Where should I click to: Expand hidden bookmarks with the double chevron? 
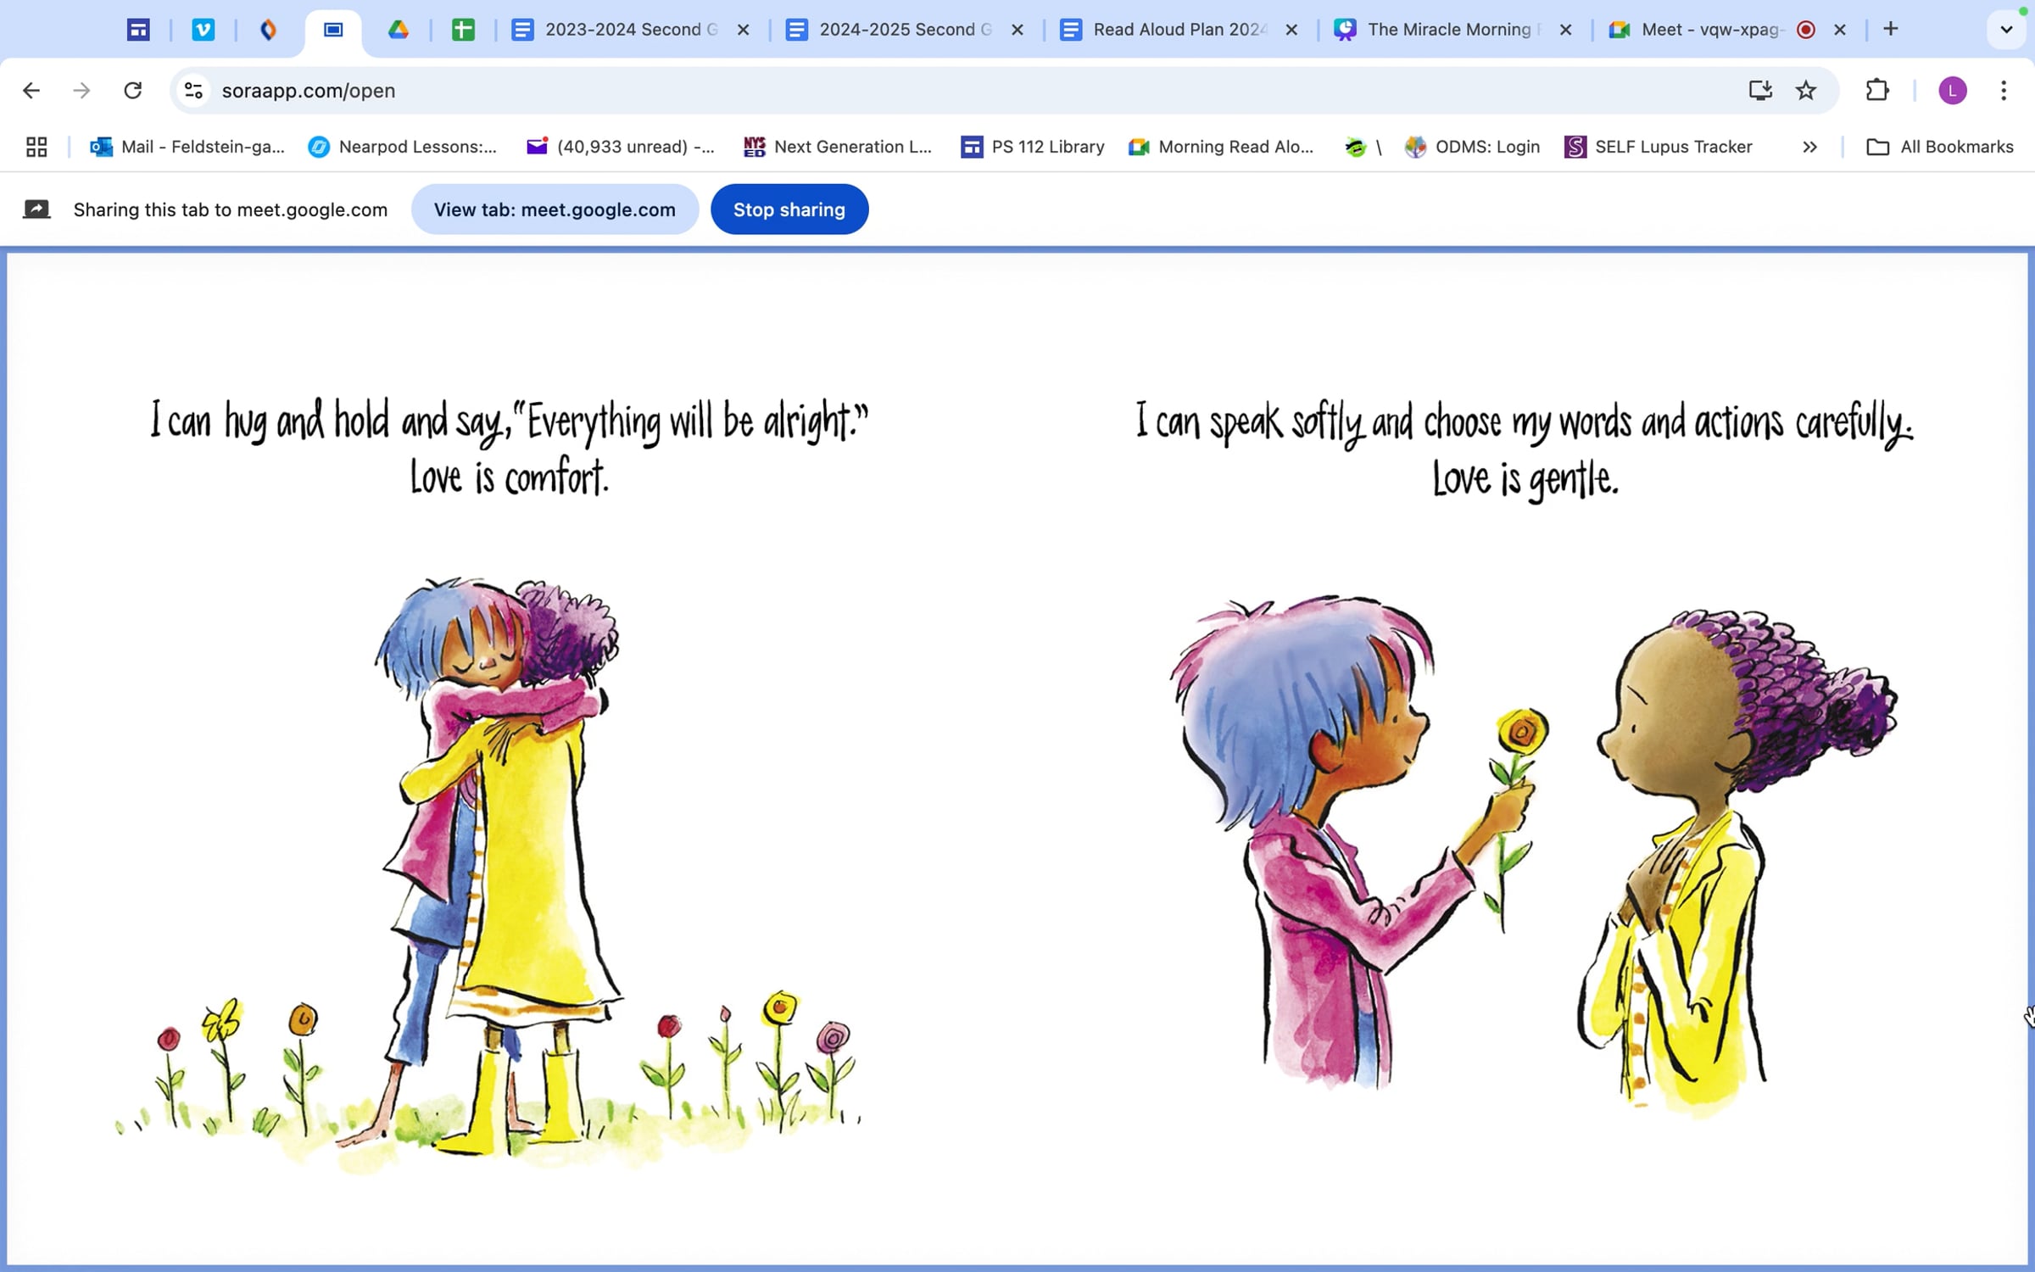(x=1809, y=147)
